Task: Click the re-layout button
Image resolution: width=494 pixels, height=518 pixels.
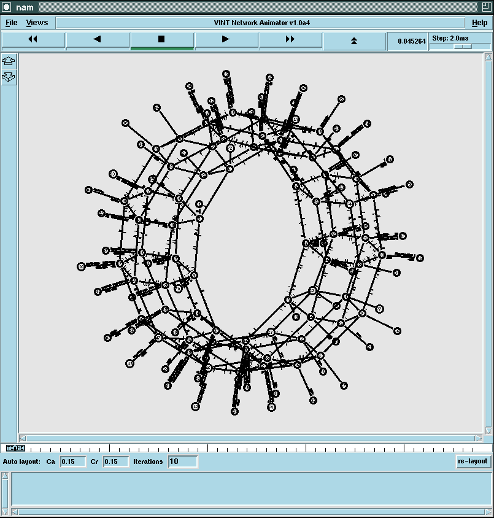Action: [473, 462]
